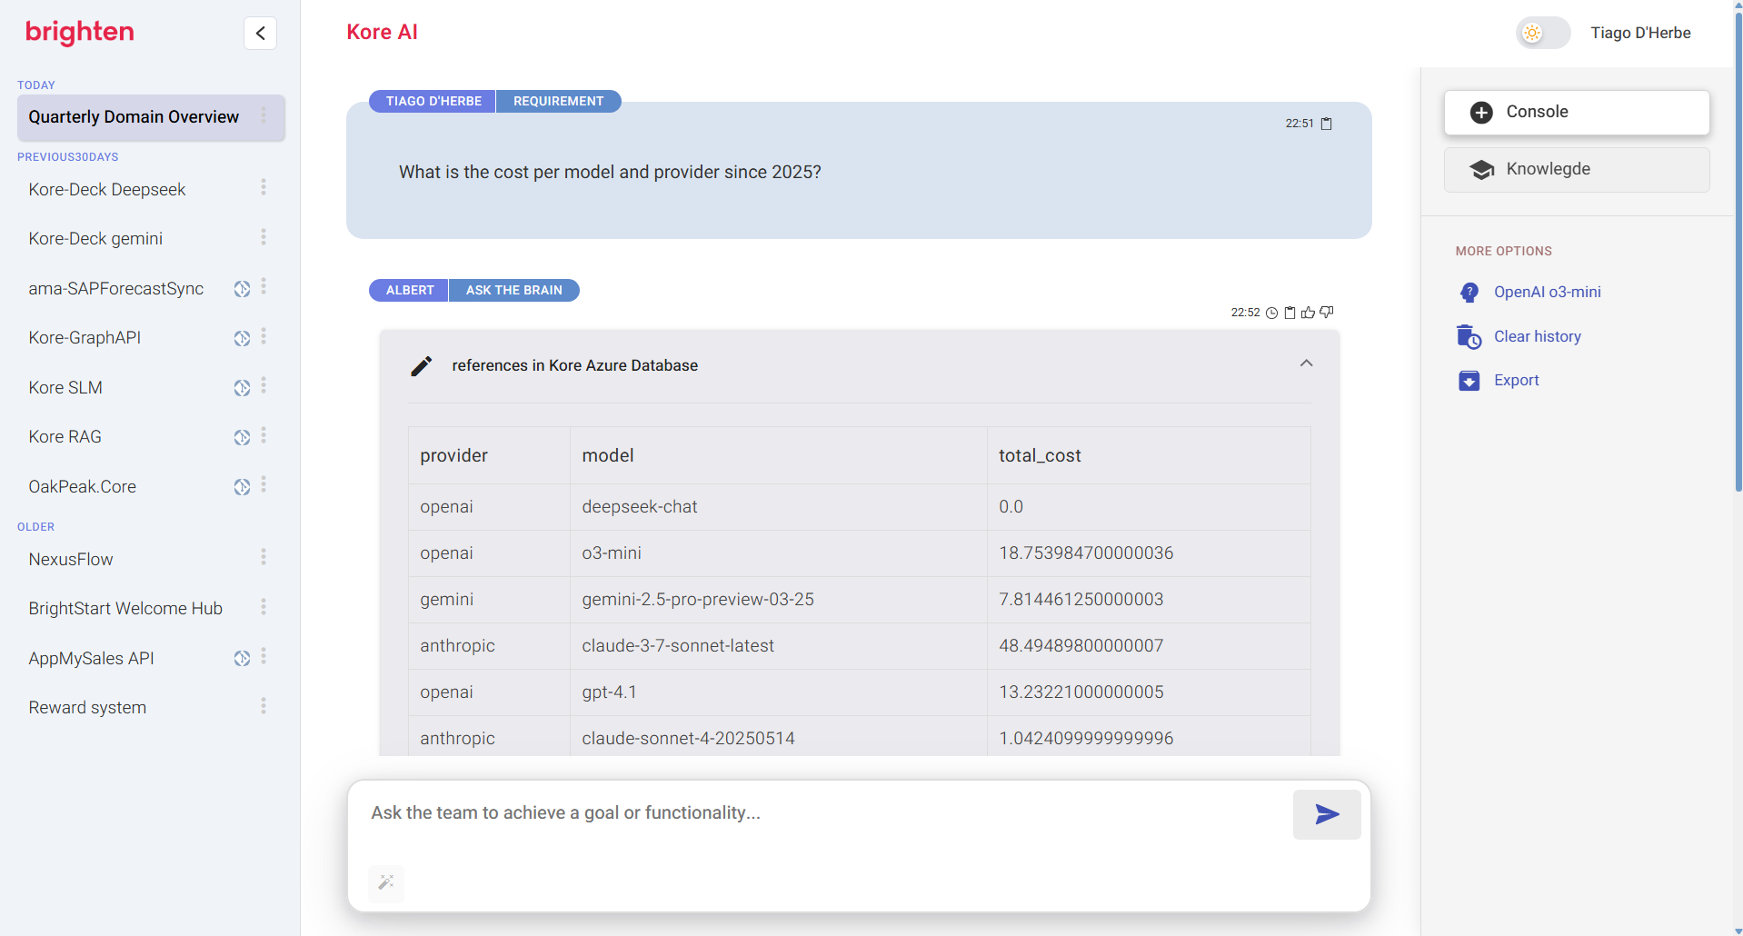Click the REQUIREMENT tag on user message
Screen dimensions: 1743x936
[558, 102]
